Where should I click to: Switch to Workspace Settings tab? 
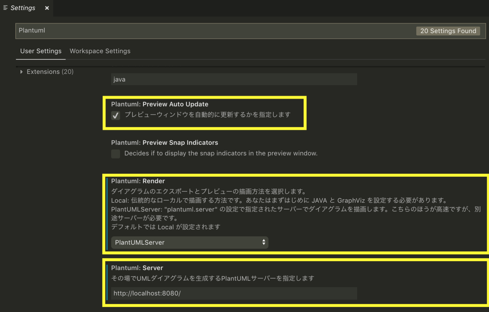coord(100,51)
